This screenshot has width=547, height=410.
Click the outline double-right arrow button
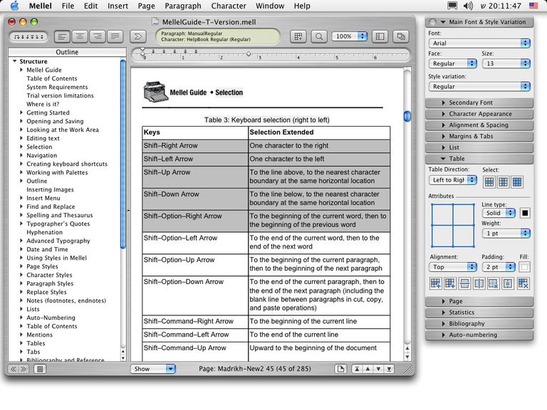click(23, 369)
